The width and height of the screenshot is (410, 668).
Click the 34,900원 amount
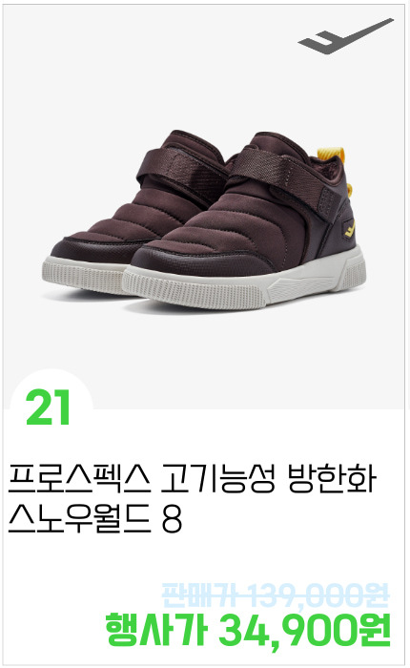point(305,630)
